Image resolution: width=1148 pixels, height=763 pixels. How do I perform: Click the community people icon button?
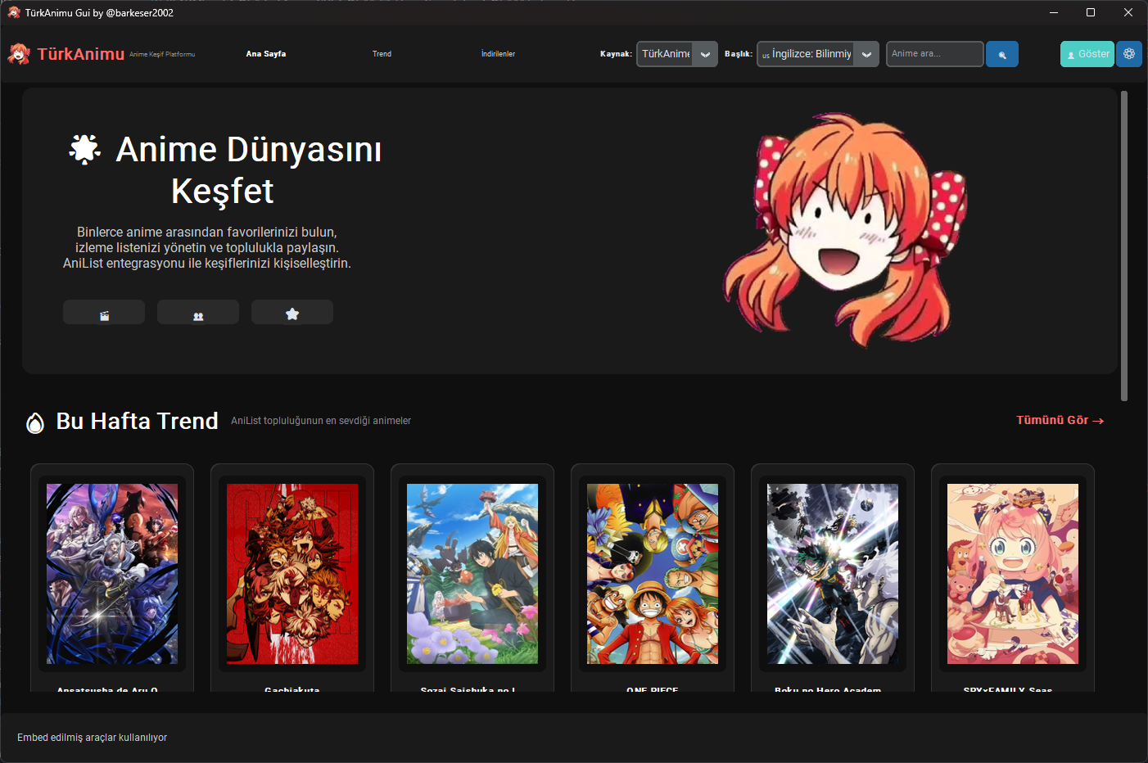coord(198,313)
